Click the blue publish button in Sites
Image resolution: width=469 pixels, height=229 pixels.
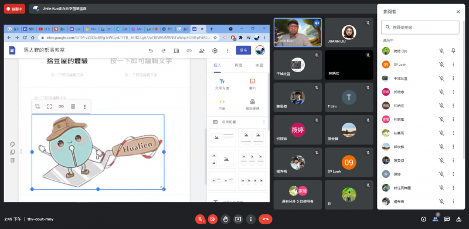point(243,50)
